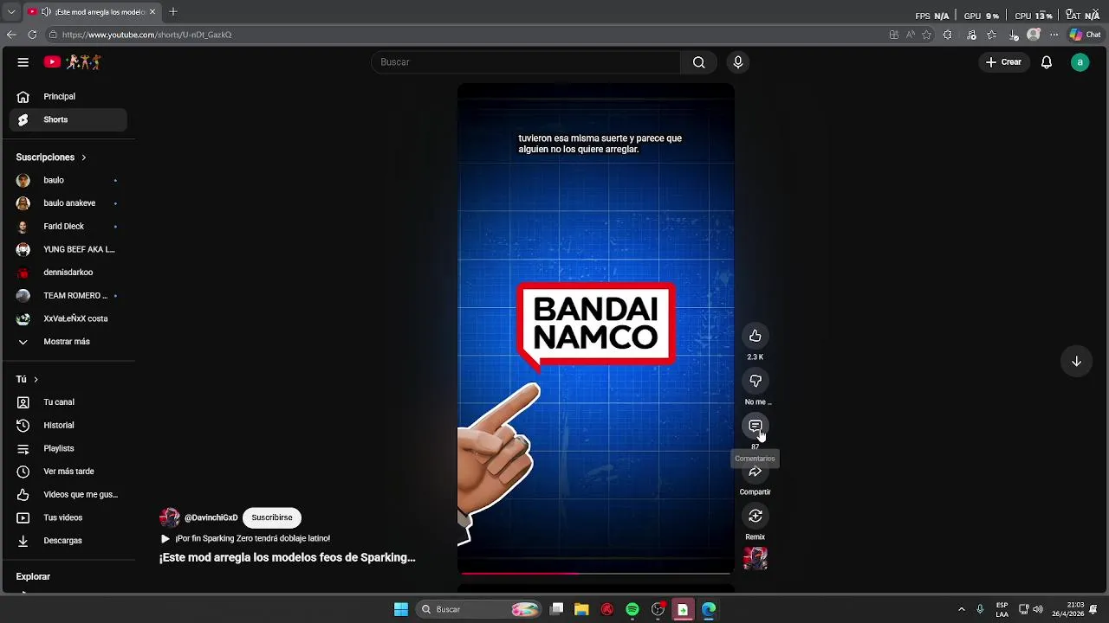
Task: Open the YouTube hamburger guide menu
Action: [23, 62]
